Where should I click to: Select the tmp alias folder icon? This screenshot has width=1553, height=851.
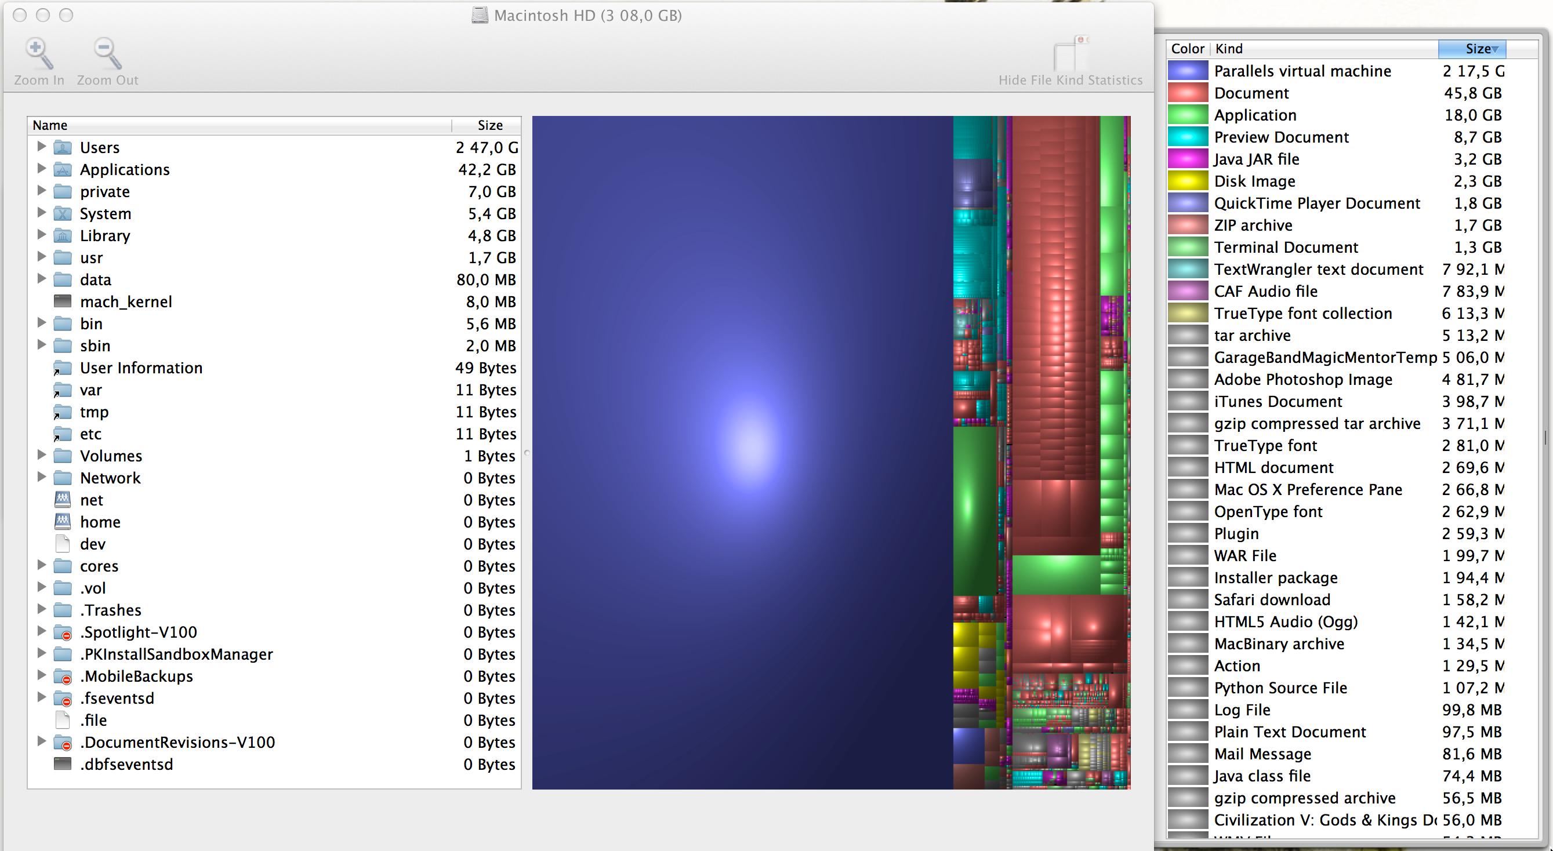coord(63,412)
